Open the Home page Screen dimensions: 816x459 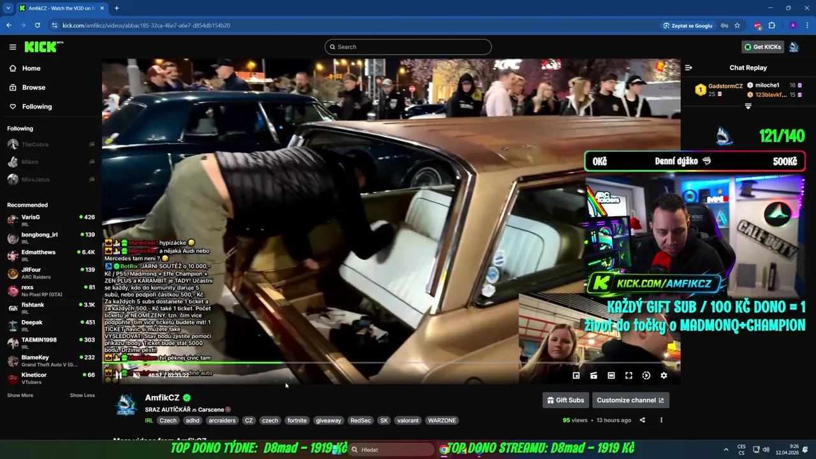(x=31, y=68)
